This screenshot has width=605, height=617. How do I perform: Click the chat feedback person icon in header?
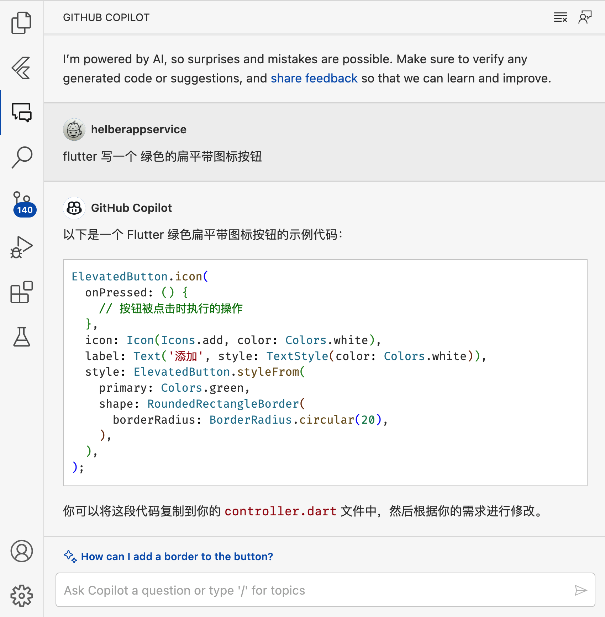[585, 17]
